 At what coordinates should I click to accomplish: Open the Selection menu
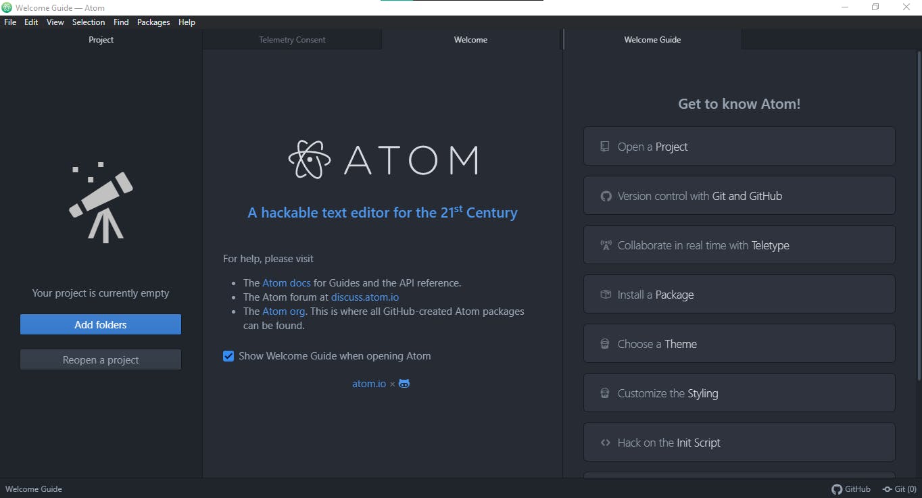(89, 22)
